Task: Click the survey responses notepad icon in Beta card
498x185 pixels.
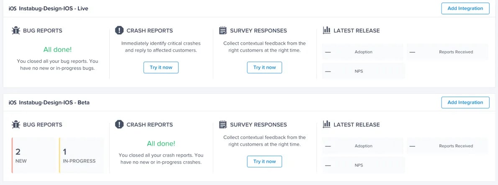Action: click(223, 124)
